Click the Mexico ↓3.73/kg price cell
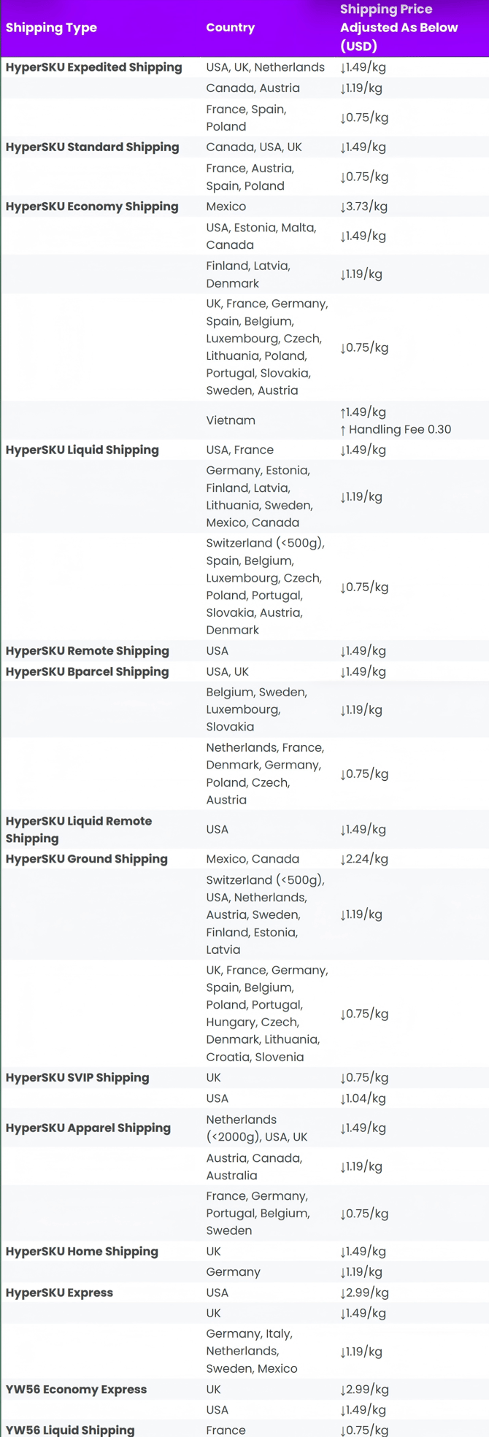This screenshot has height=1437, width=489. (x=363, y=207)
